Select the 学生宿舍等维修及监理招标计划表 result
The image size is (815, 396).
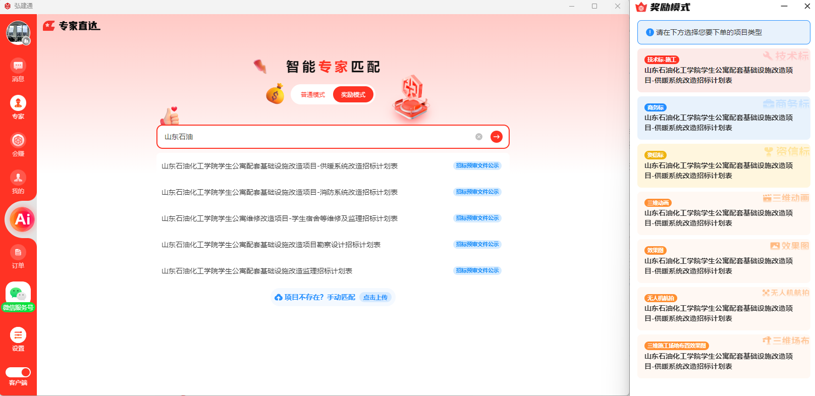[280, 218]
